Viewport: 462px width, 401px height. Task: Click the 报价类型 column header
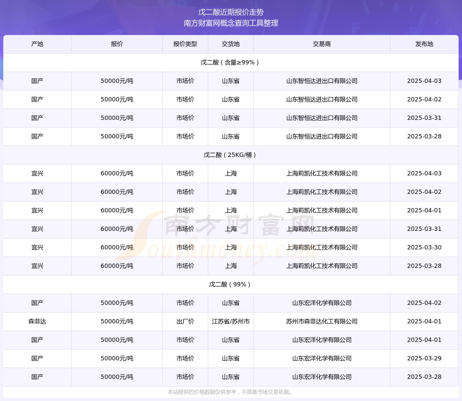[185, 44]
